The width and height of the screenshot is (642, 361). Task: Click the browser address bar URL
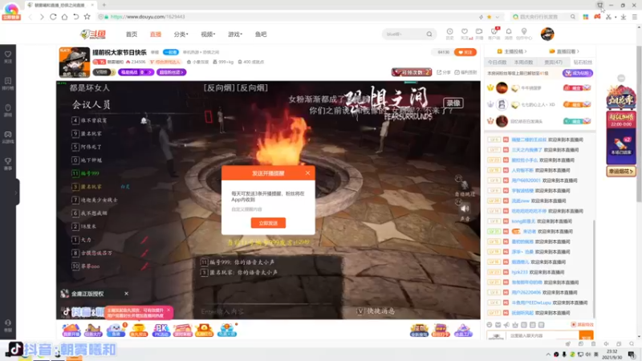[x=148, y=17]
